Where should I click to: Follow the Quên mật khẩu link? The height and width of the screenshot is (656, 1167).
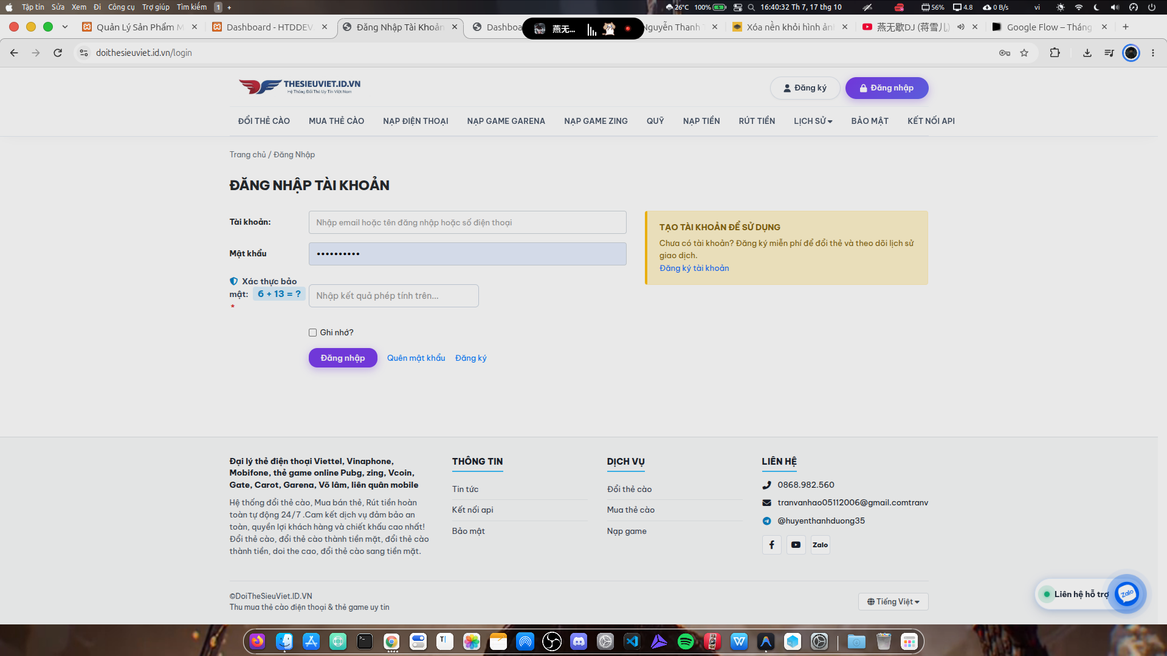pos(416,358)
